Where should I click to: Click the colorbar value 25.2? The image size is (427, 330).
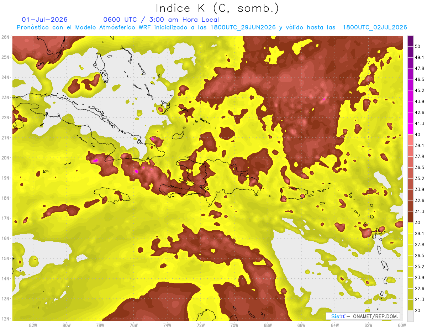click(x=420, y=267)
